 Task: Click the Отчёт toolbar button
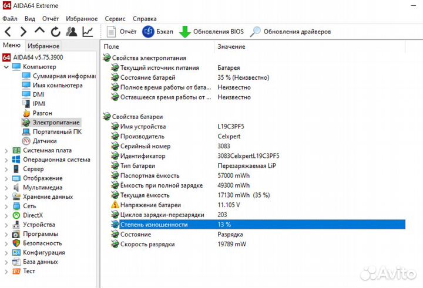pyautogui.click(x=121, y=32)
